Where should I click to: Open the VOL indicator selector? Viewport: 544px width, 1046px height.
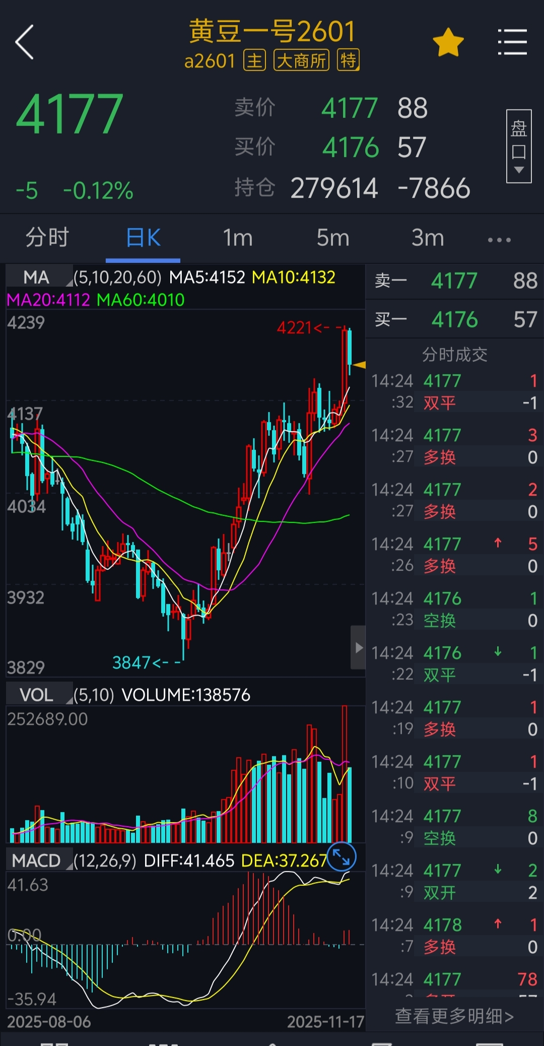tap(39, 695)
